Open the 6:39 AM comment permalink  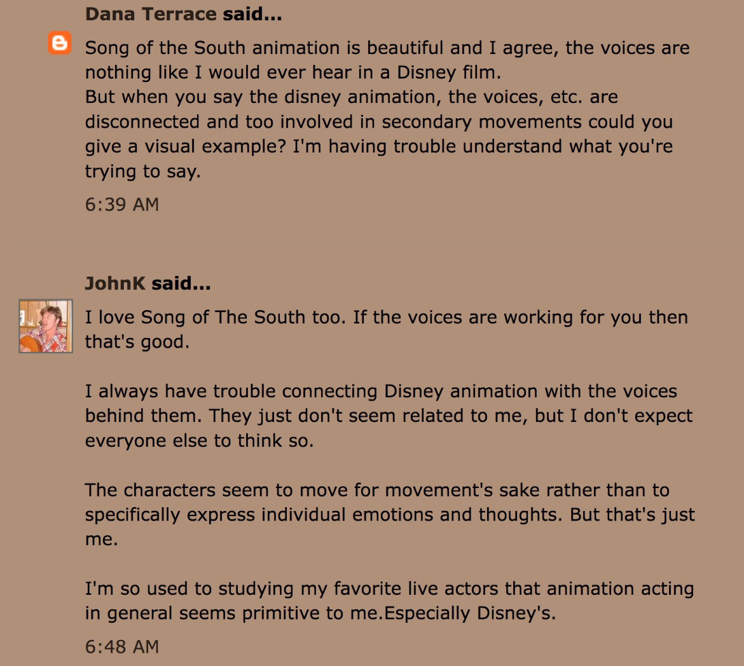pyautogui.click(x=122, y=205)
